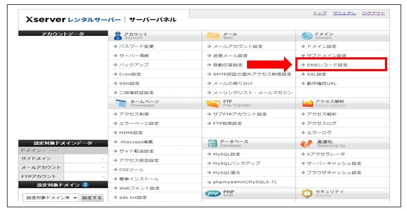Open .htaccess編集 link
The width and height of the screenshot is (407, 211).
136,142
